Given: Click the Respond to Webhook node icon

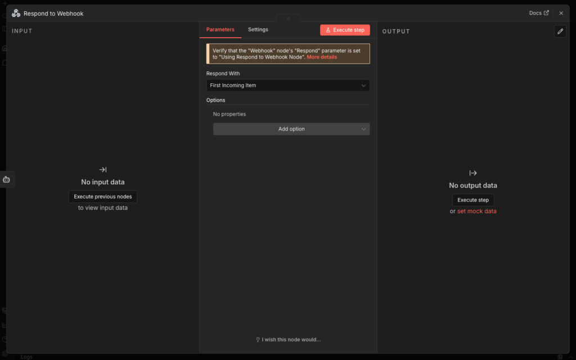Looking at the screenshot, I should (16, 13).
